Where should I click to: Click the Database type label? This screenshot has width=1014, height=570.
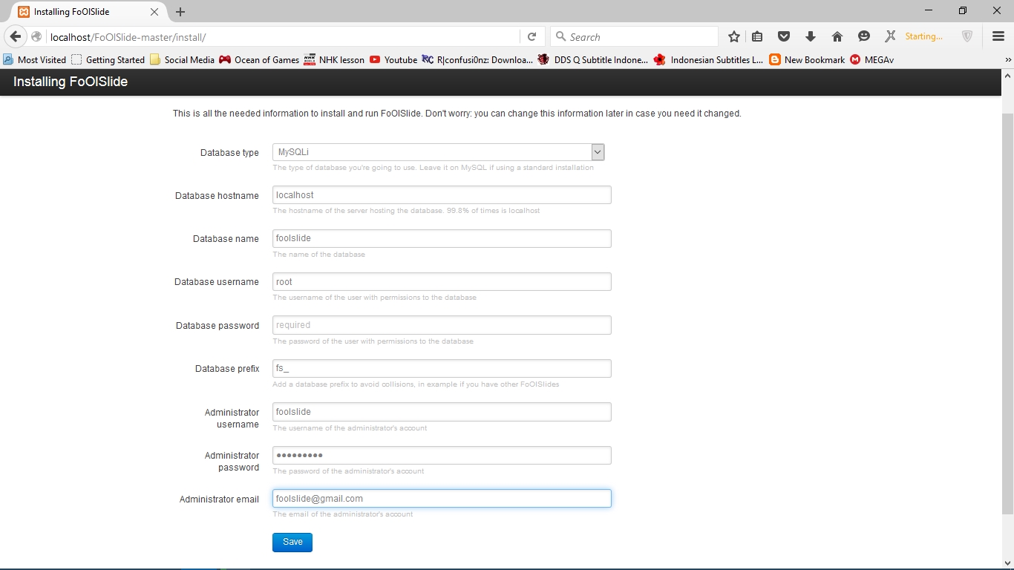(229, 153)
